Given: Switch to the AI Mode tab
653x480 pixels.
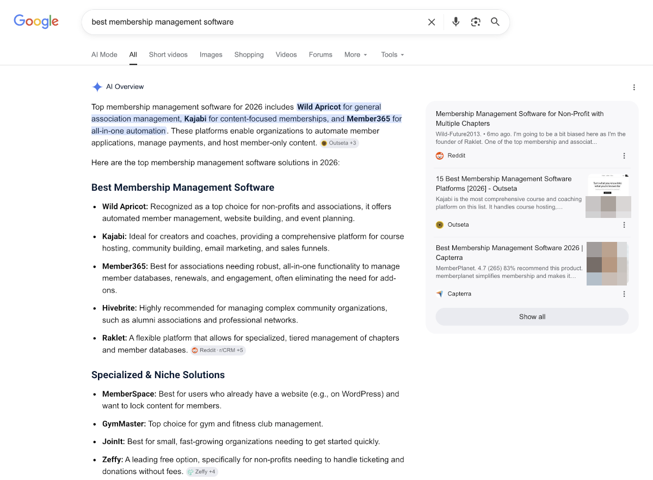Looking at the screenshot, I should click(x=104, y=54).
